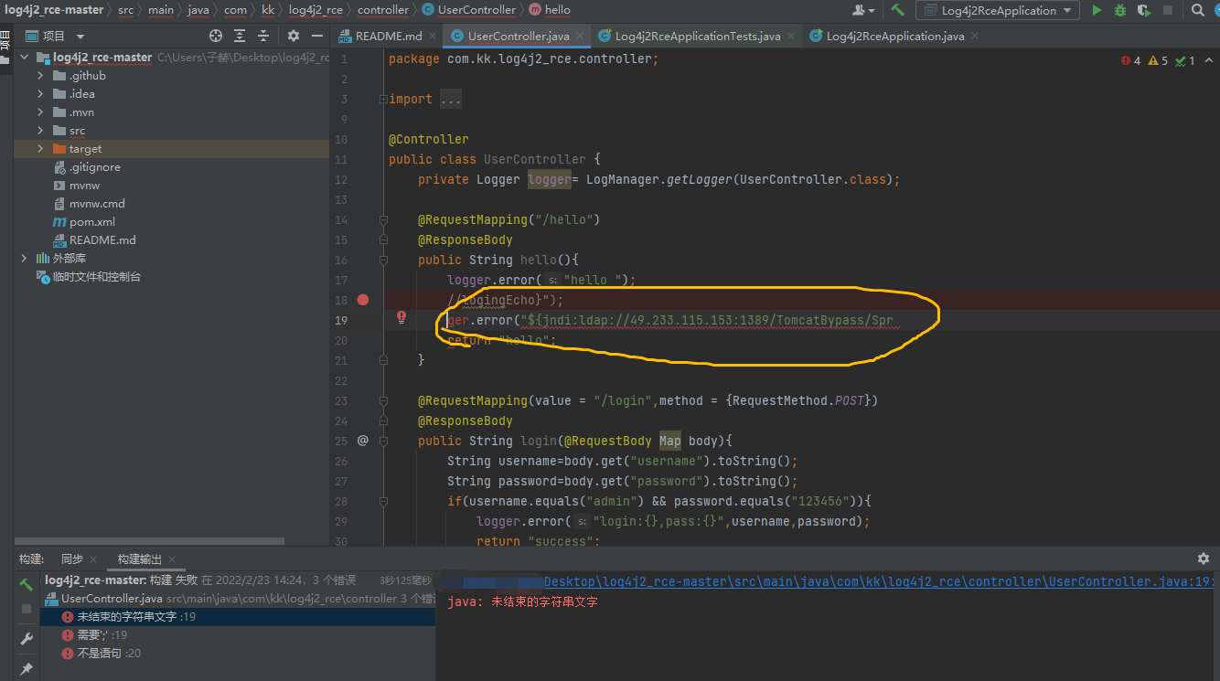The image size is (1220, 681).
Task: Expand the target folder
Action: point(40,149)
